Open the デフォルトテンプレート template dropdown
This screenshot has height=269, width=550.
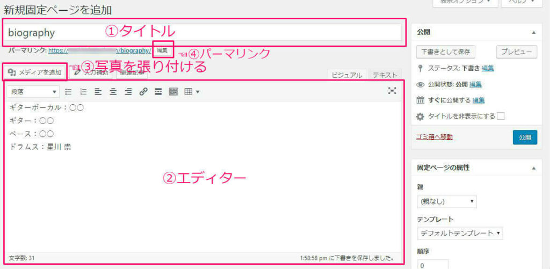point(460,233)
